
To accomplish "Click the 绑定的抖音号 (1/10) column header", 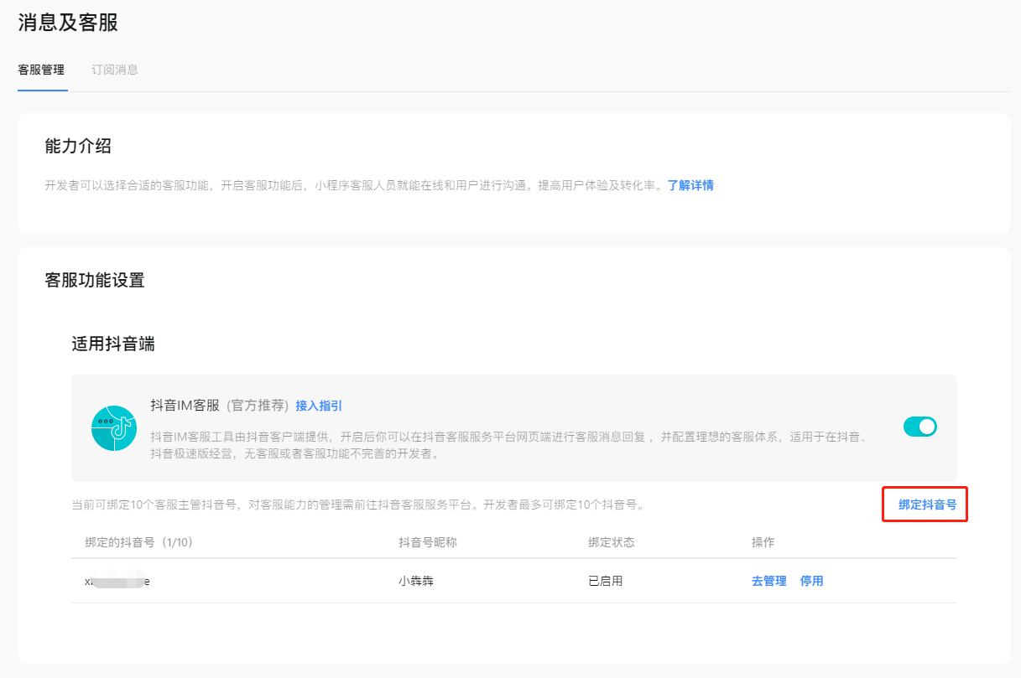I will point(139,542).
